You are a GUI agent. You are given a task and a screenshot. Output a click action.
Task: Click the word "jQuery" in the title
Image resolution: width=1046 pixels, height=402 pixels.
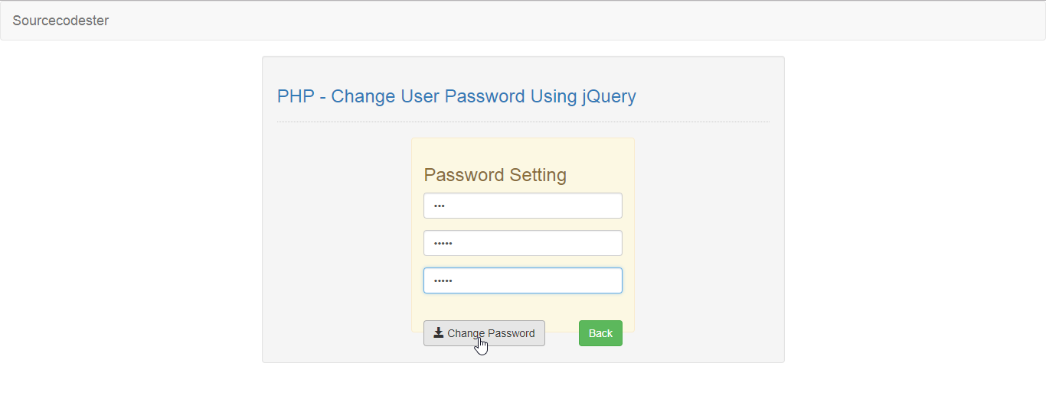pos(609,96)
